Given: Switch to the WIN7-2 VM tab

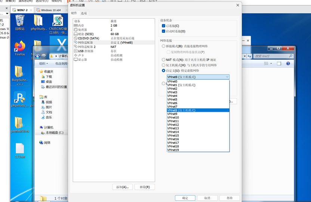Looking at the screenshot, I should (x=22, y=10).
